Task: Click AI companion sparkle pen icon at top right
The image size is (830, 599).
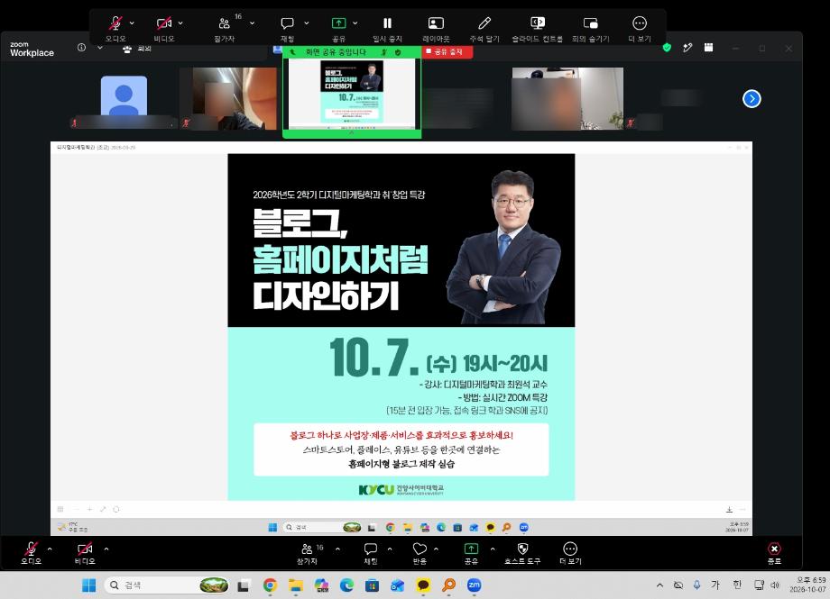Action: [x=687, y=48]
